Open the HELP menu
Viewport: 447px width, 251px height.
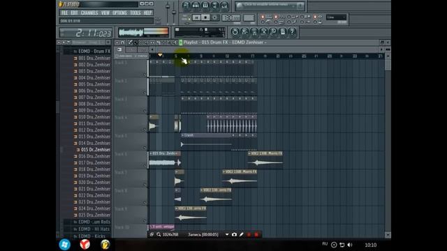pos(147,13)
